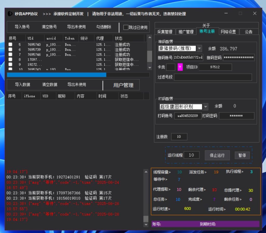Open the 公告 tab
The image size is (266, 233).
tap(249, 32)
